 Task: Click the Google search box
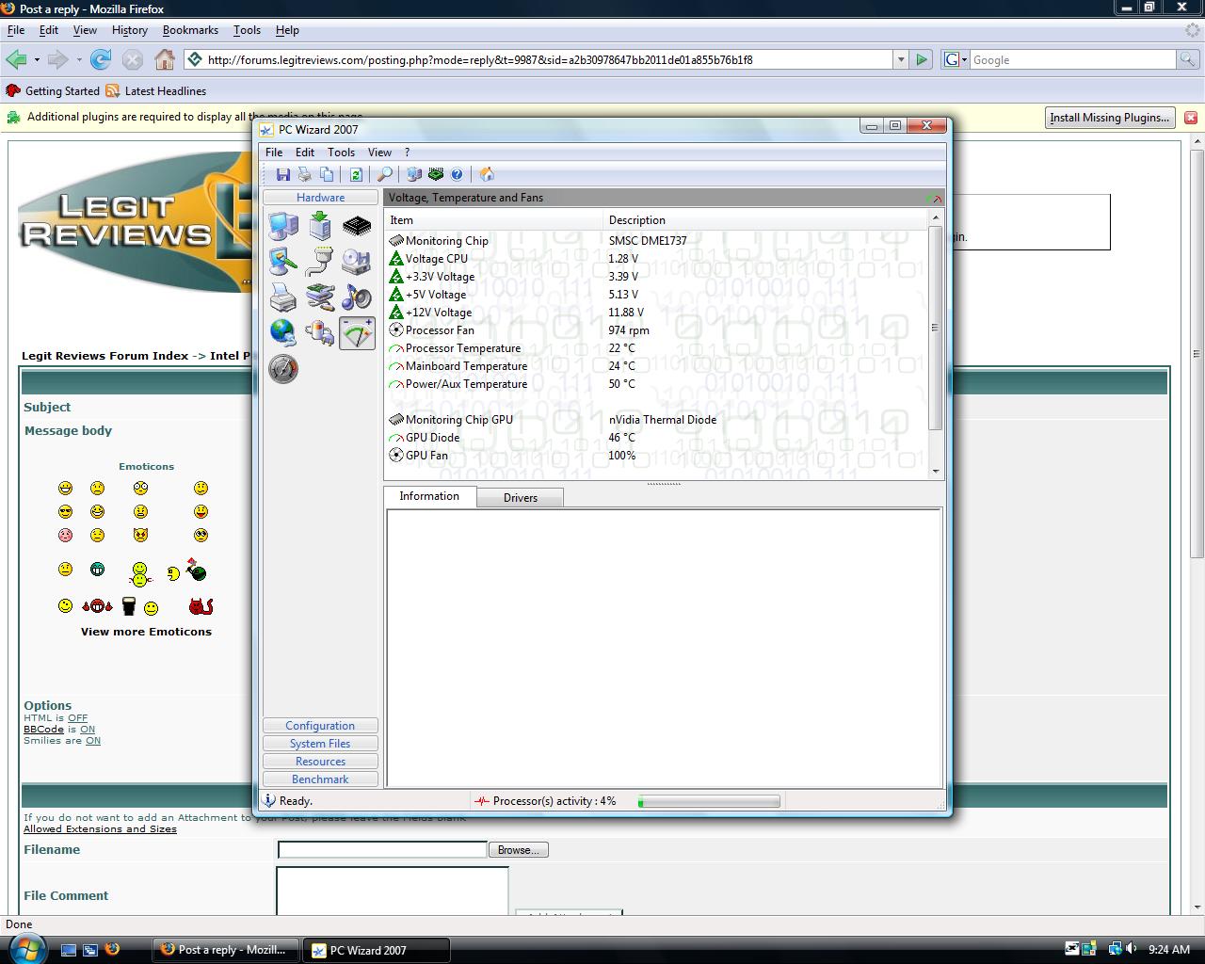pyautogui.click(x=1072, y=59)
